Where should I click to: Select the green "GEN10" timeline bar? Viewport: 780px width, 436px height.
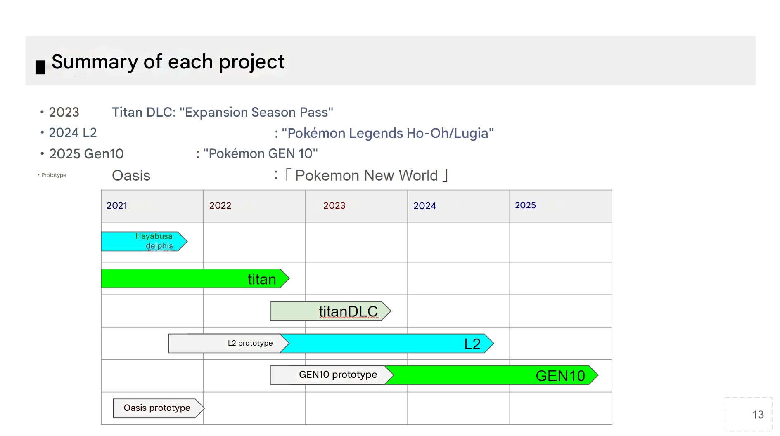492,375
